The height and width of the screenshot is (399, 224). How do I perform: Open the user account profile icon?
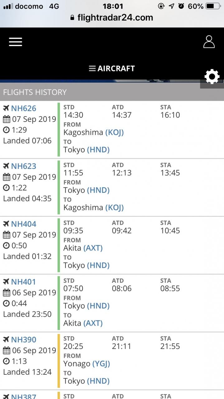coord(209,42)
